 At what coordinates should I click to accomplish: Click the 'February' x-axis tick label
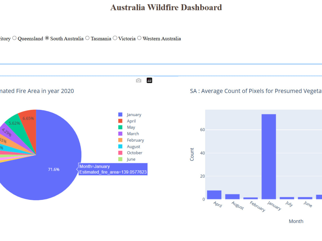258,206
